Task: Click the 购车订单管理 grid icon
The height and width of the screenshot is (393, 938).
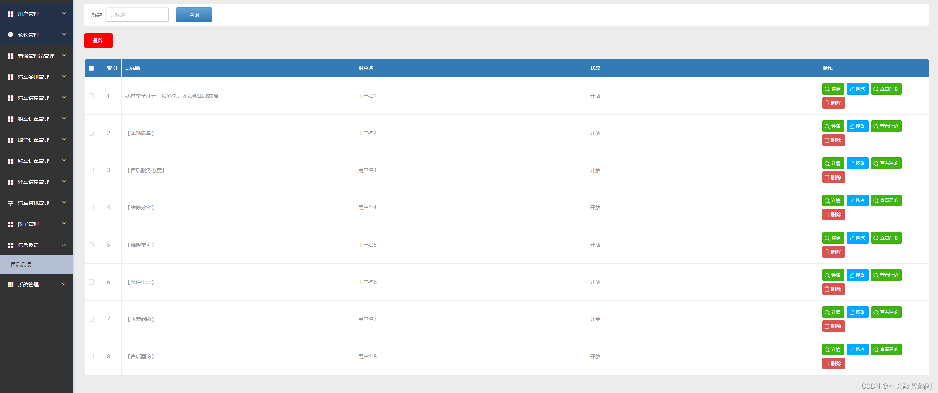Action: 11,161
